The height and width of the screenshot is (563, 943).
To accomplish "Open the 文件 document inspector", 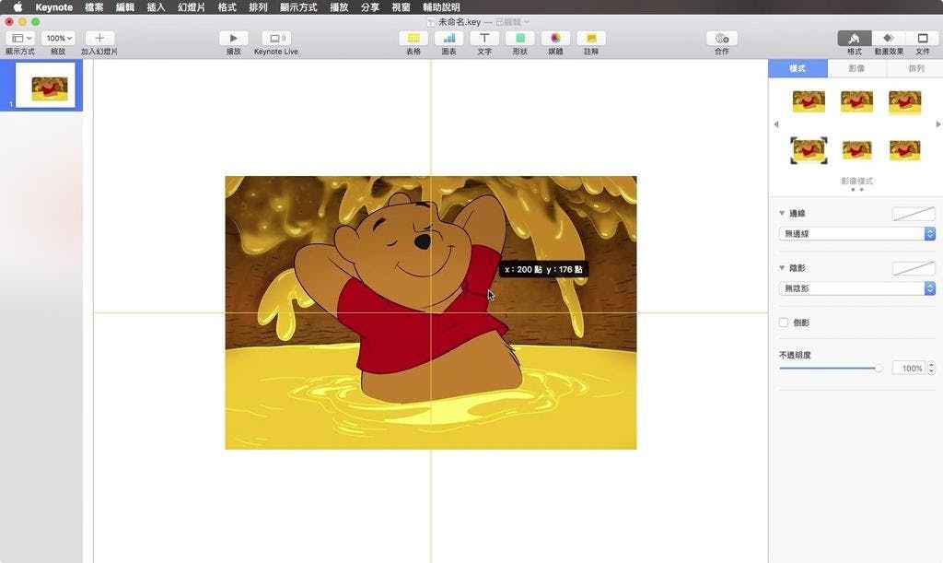I will point(923,38).
